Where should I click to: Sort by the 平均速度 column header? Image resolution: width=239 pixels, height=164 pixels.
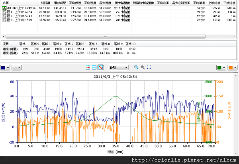point(90,3)
